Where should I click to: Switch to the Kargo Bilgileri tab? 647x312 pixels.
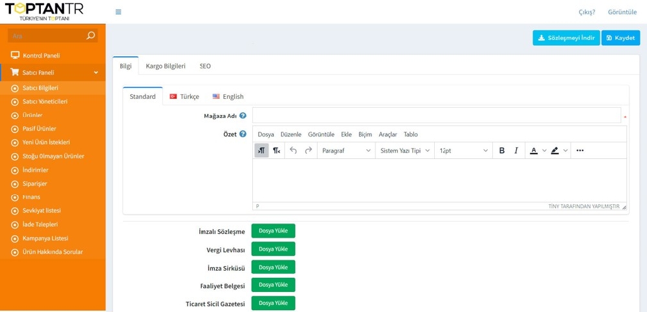[166, 66]
